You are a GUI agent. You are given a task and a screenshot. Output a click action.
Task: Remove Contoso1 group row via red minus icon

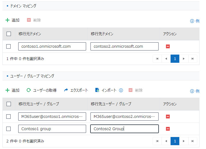point(168,129)
